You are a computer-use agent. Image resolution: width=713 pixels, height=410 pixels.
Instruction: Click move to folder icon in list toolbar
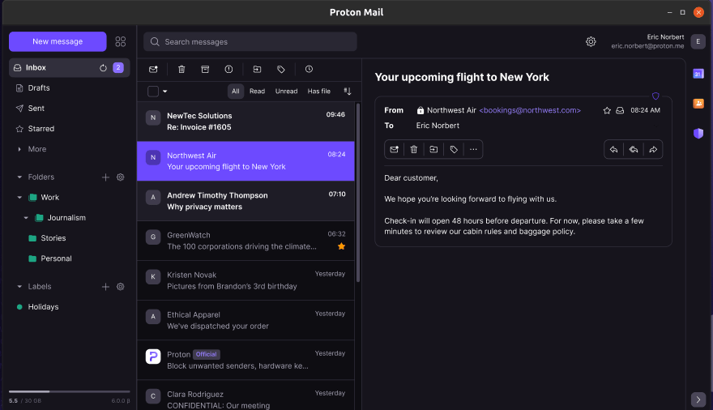257,69
